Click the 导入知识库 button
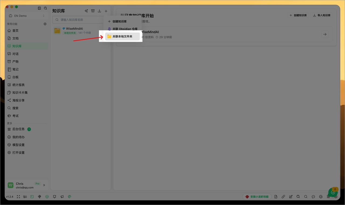This screenshot has height=205, width=345. point(322,15)
